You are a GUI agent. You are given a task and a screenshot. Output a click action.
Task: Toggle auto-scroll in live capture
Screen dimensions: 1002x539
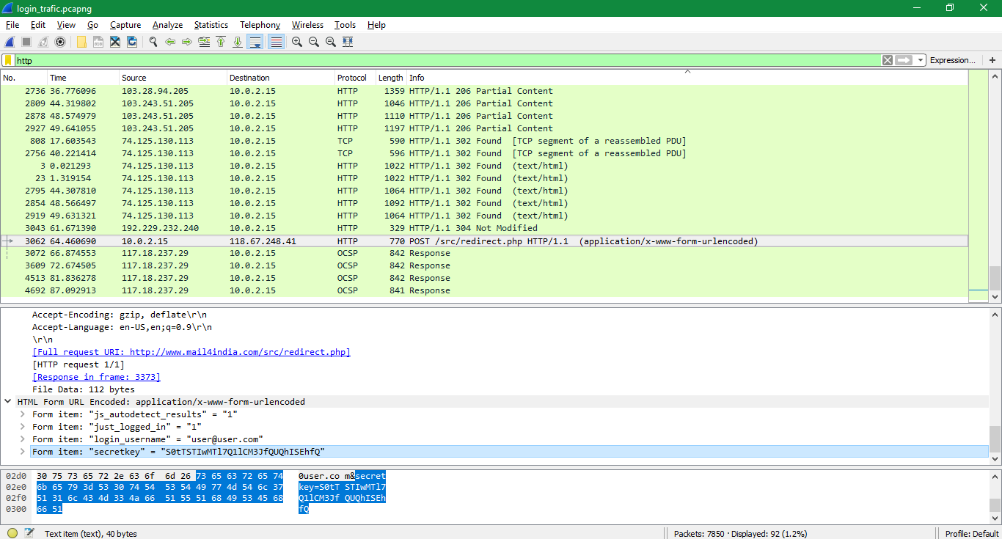255,42
